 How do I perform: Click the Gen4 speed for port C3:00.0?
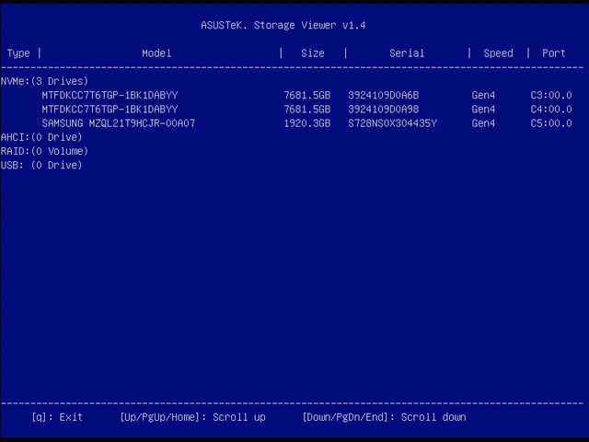click(483, 95)
